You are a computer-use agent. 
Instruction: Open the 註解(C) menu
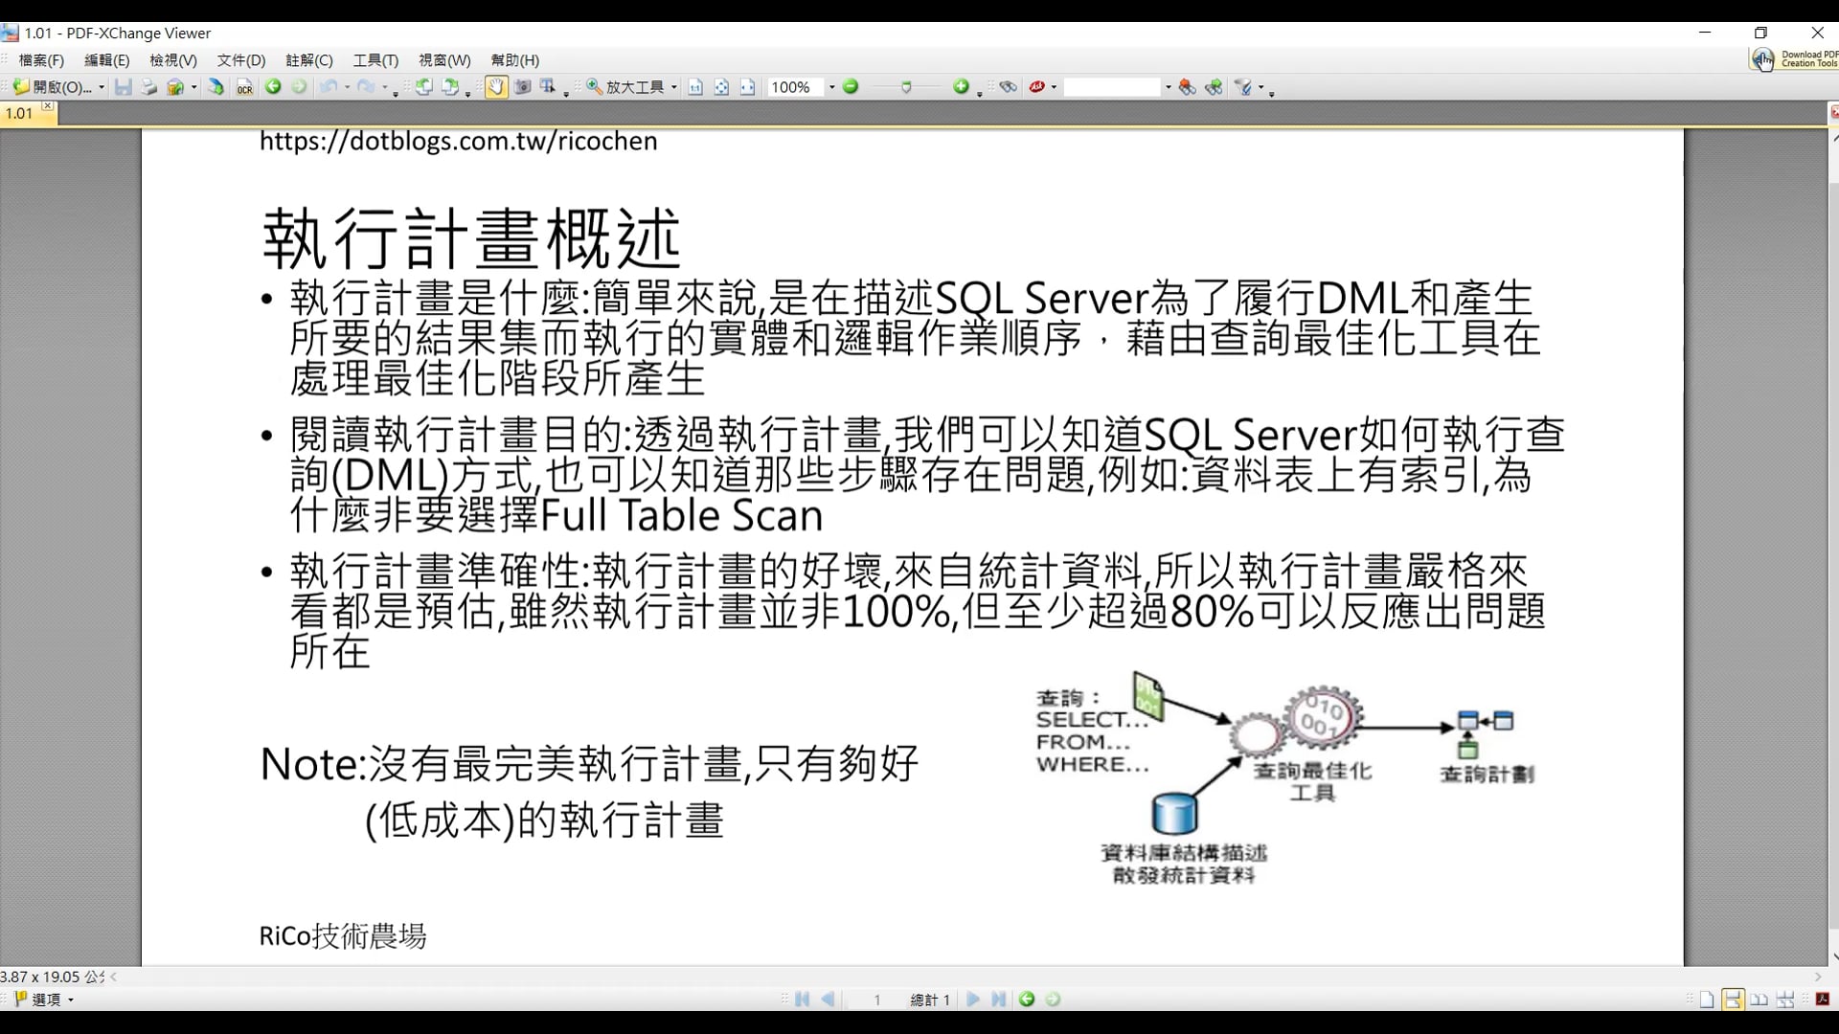coord(309,60)
